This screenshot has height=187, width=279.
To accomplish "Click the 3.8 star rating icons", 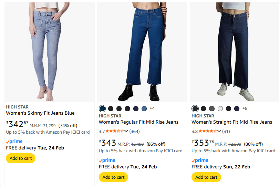I will pos(207,131).
